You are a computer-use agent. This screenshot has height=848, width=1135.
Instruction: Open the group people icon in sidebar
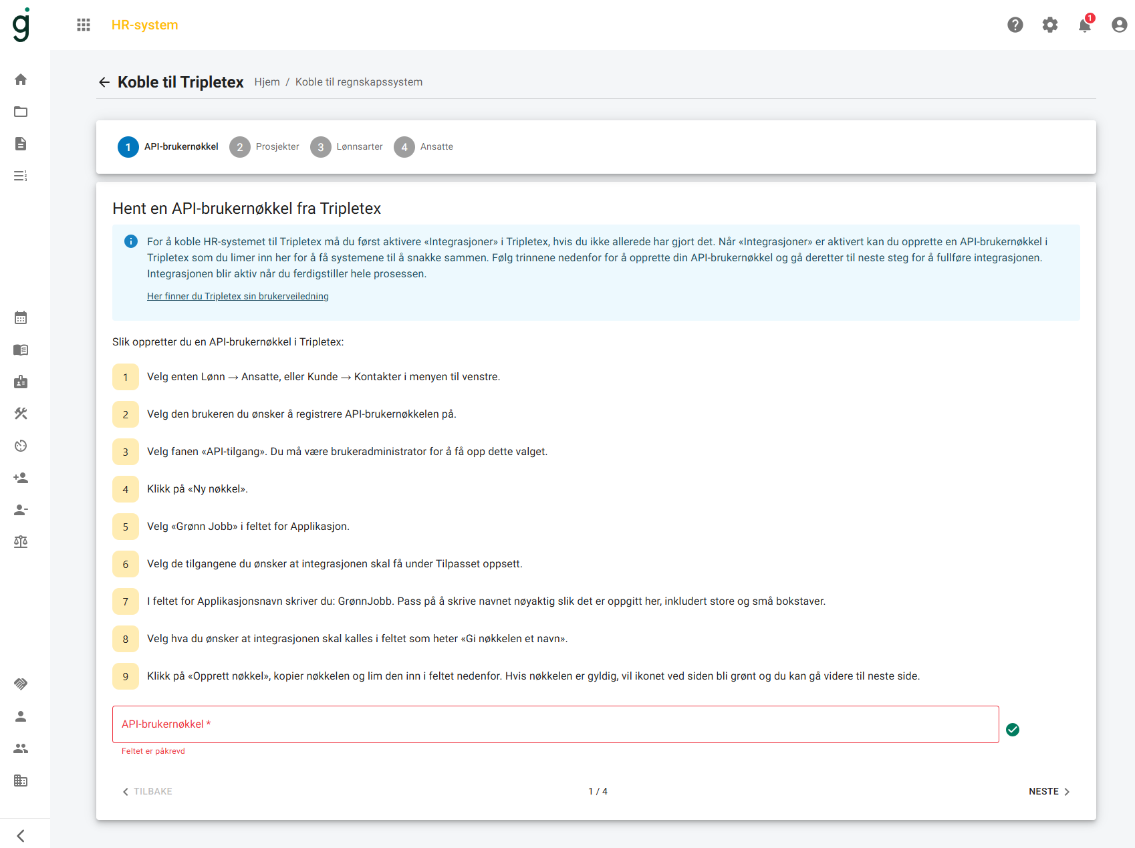pos(21,748)
